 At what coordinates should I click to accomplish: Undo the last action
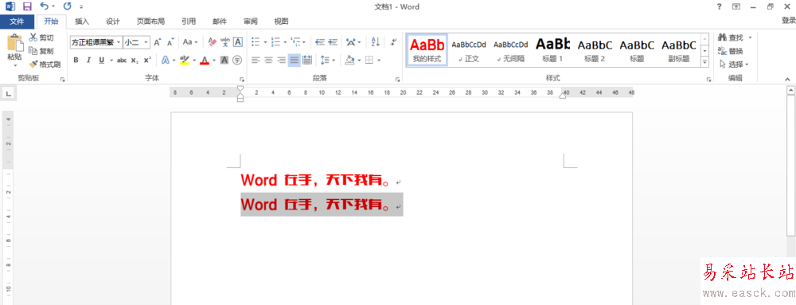pyautogui.click(x=45, y=6)
